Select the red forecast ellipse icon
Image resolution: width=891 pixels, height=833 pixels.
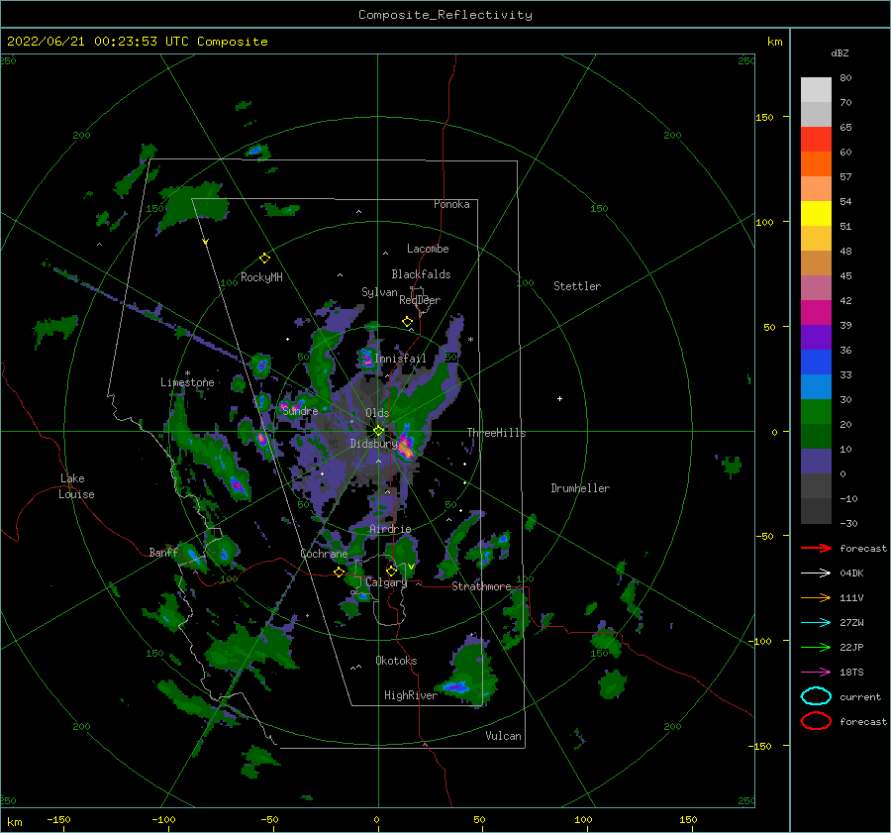coord(816,721)
